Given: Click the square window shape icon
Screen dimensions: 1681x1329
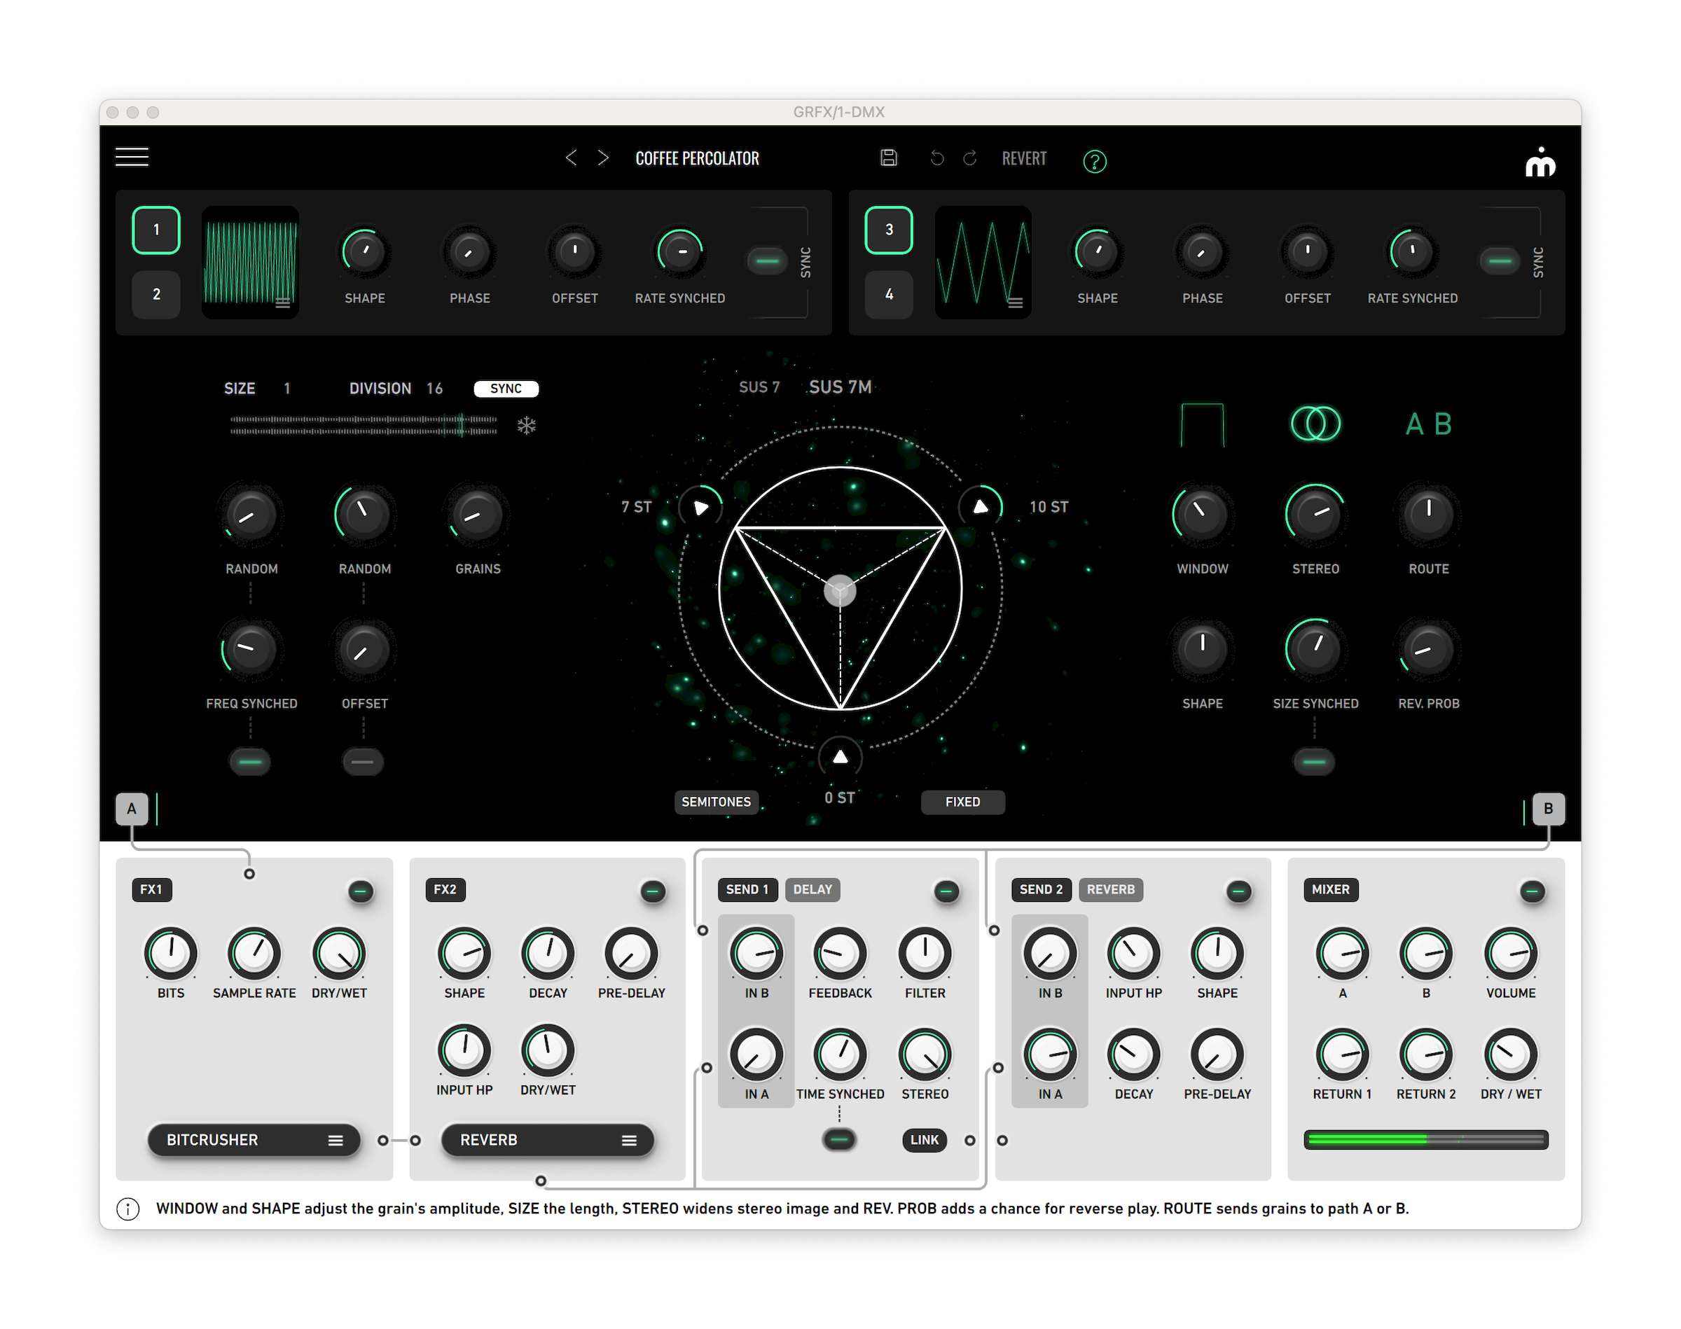Looking at the screenshot, I should click(1202, 424).
